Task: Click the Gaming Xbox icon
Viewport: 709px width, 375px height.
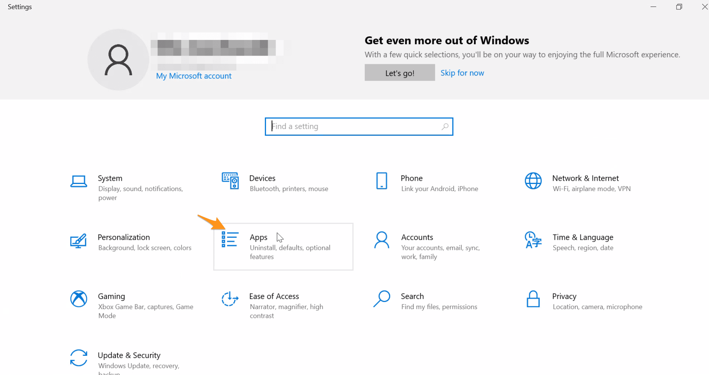Action: click(x=79, y=299)
